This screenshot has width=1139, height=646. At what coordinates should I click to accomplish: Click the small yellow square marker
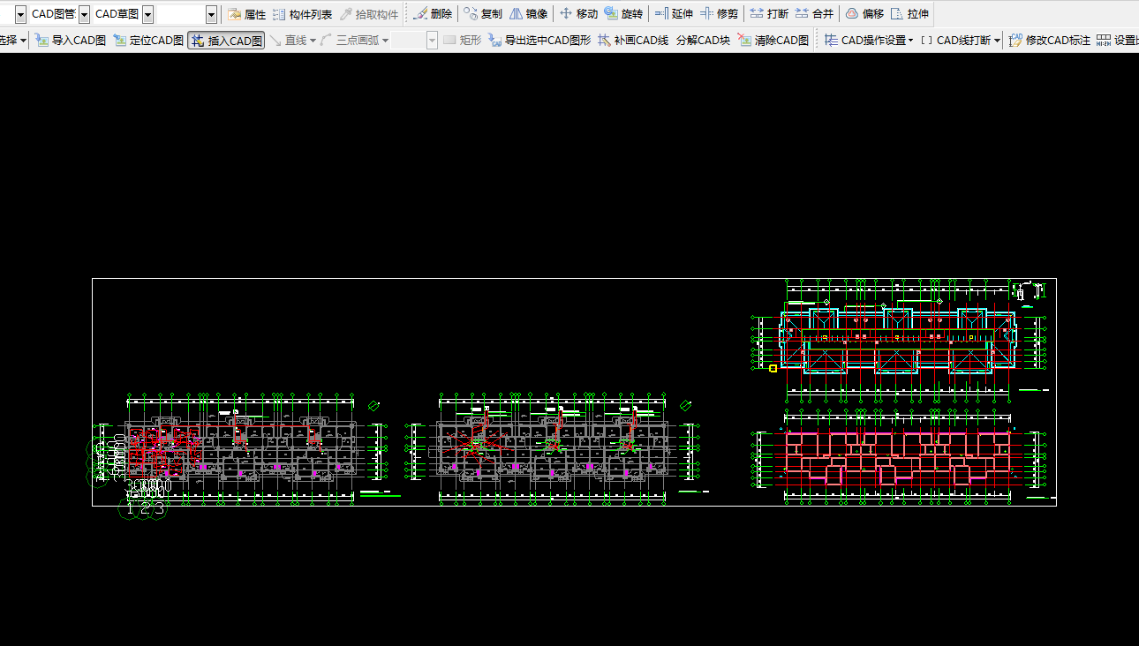773,368
